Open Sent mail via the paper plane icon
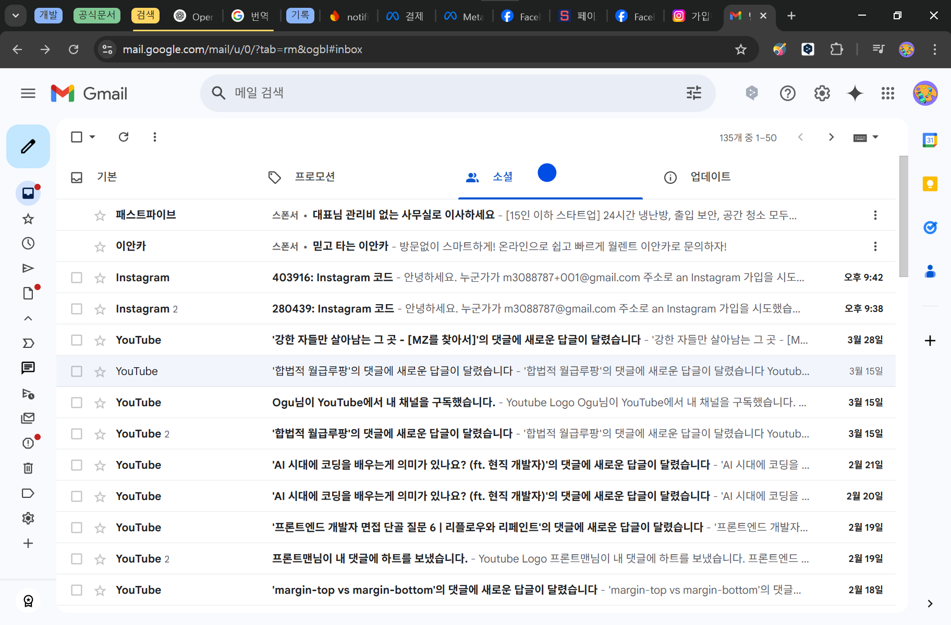 tap(28, 268)
